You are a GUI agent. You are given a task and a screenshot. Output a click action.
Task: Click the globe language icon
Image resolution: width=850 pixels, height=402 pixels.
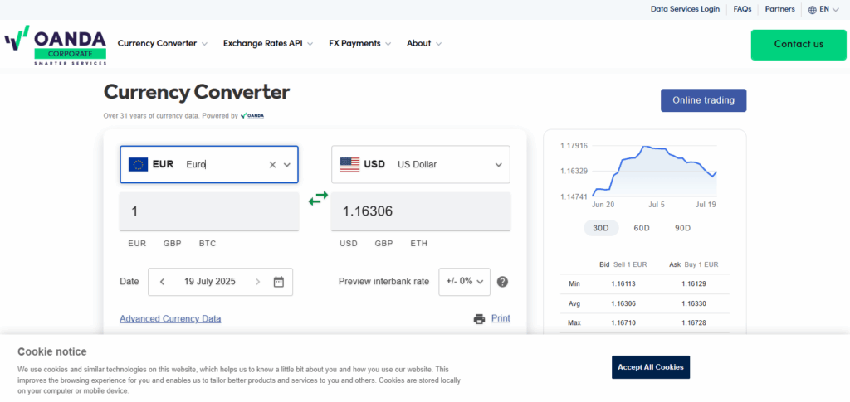pyautogui.click(x=812, y=10)
